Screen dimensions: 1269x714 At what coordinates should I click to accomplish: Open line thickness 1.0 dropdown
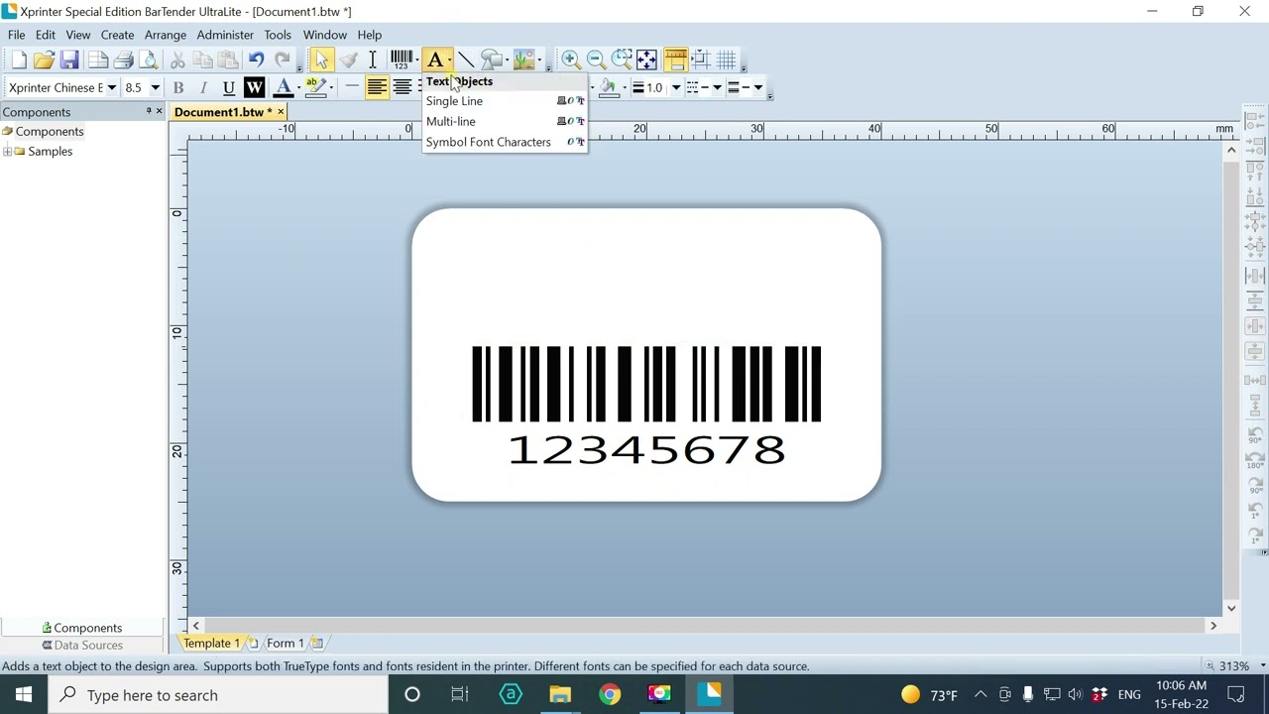(676, 87)
